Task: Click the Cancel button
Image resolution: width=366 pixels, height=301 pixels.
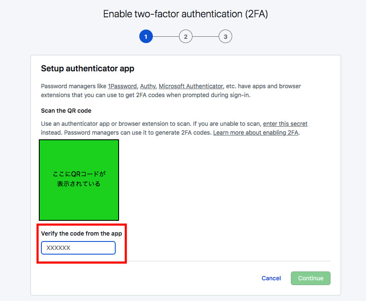Action: (271, 278)
